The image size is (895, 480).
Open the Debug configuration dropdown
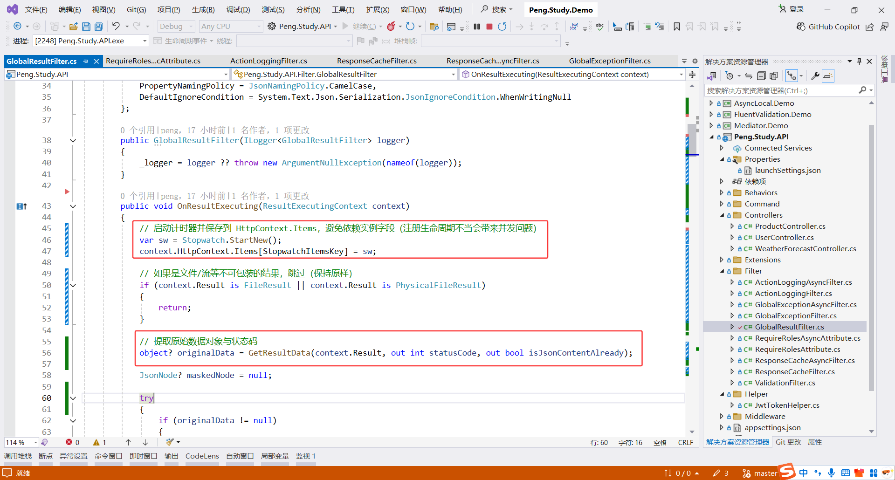[176, 27]
